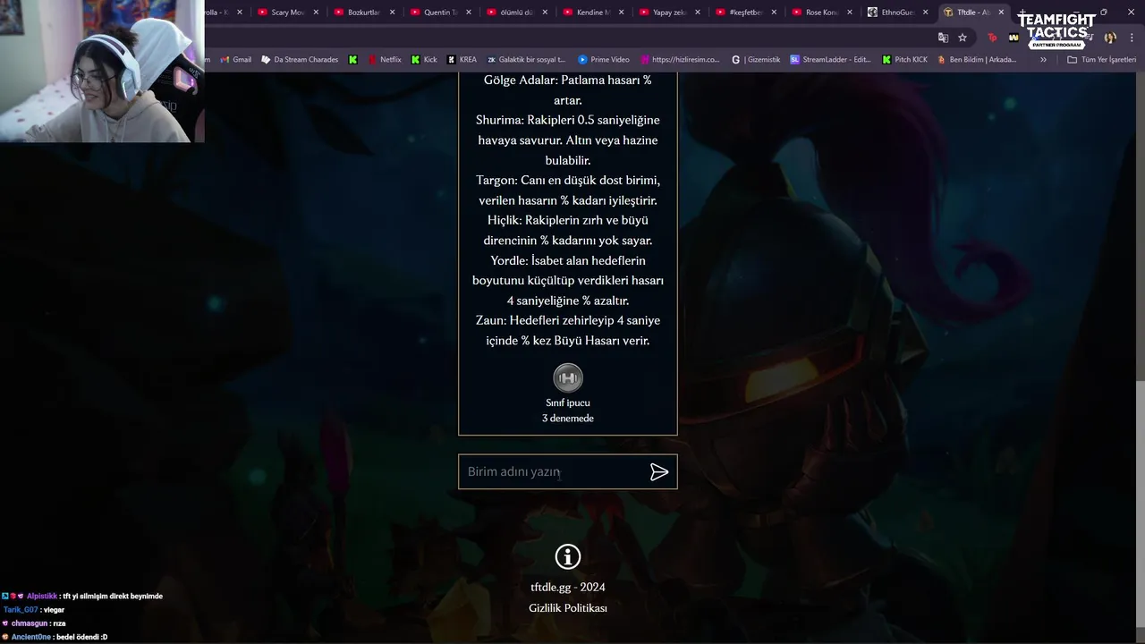The width and height of the screenshot is (1145, 644).
Task: Open the hizliresim.com bookmark
Action: [x=679, y=60]
